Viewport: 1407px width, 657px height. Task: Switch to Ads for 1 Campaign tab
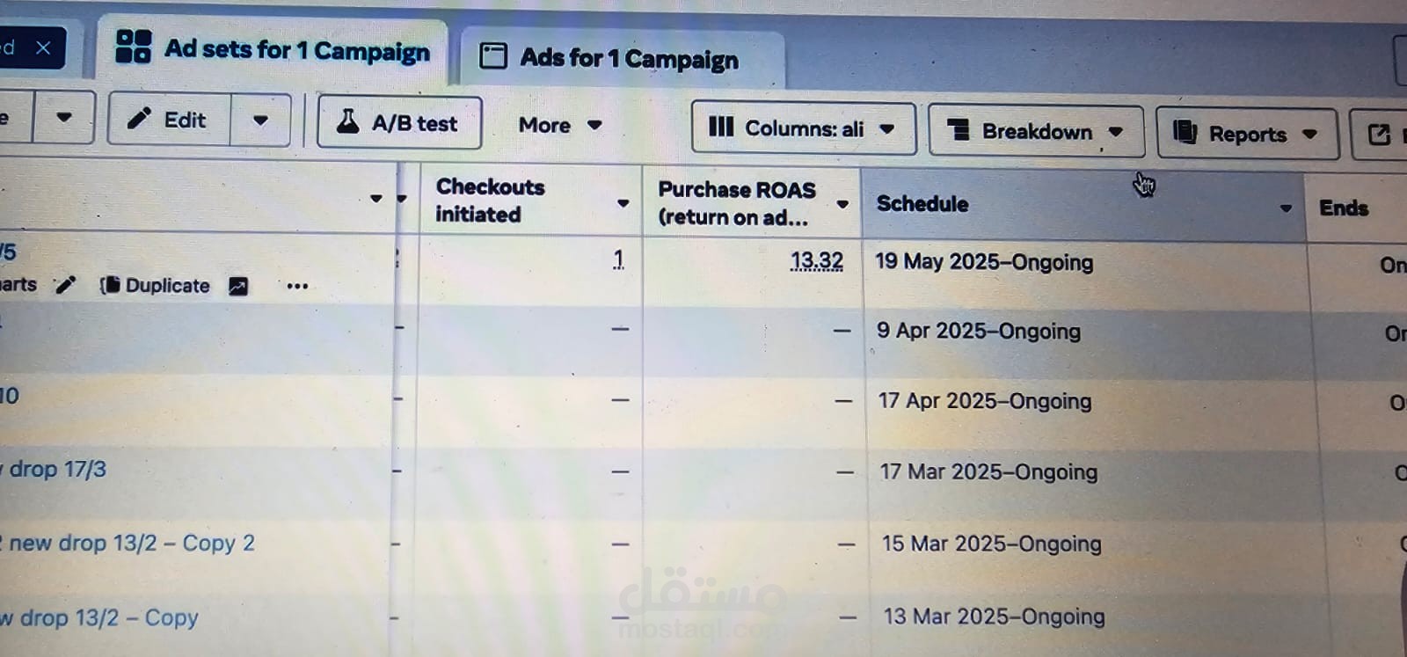(628, 59)
